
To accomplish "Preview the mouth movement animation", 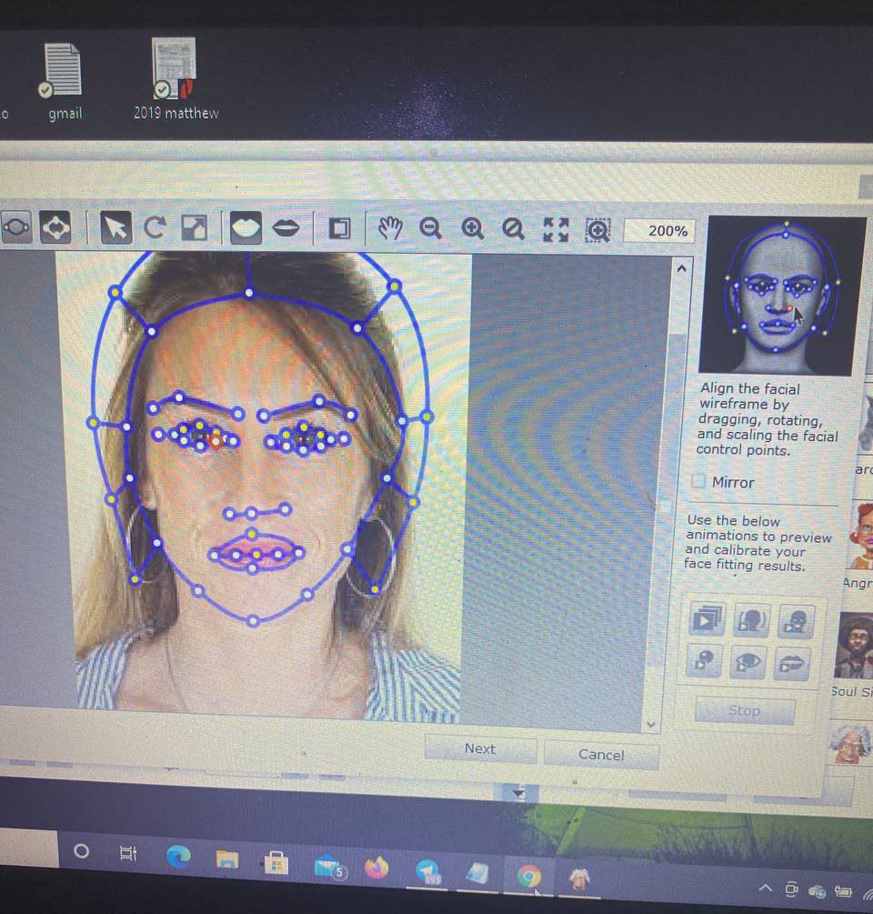I will (x=792, y=662).
